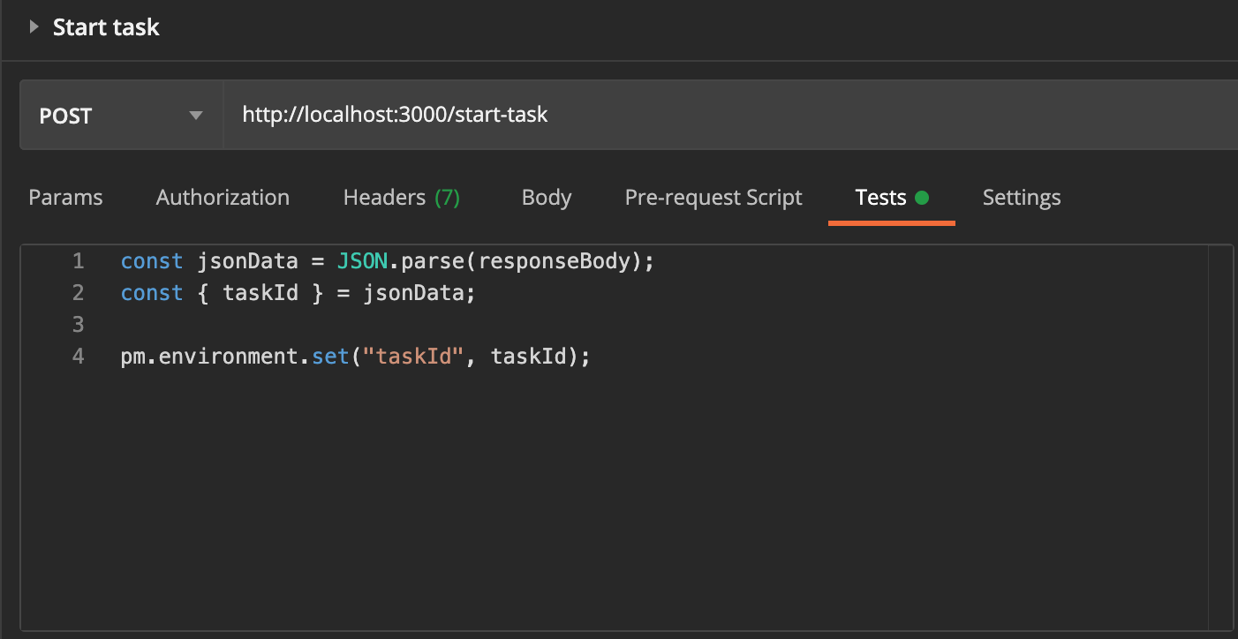Select the localhost:3000/start-task URL text

394,114
